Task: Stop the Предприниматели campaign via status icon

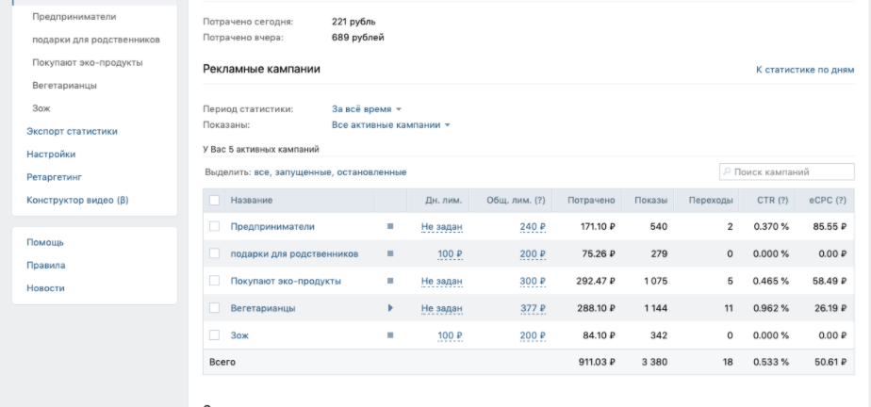Action: click(x=390, y=226)
